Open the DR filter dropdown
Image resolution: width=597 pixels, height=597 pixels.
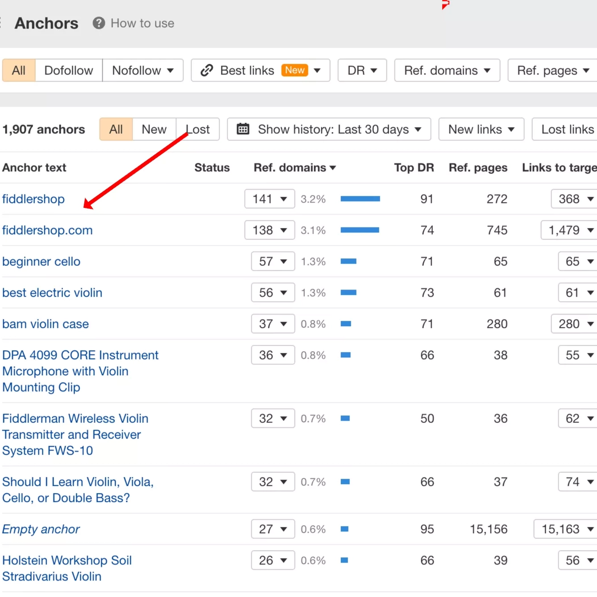coord(362,70)
